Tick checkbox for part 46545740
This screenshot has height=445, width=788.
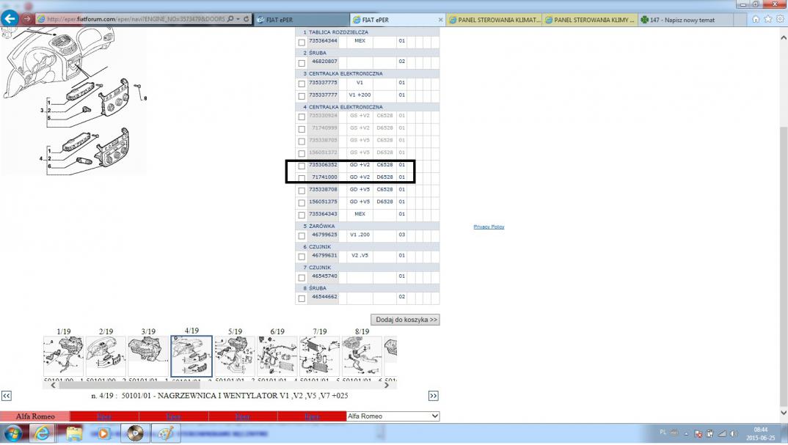(302, 278)
